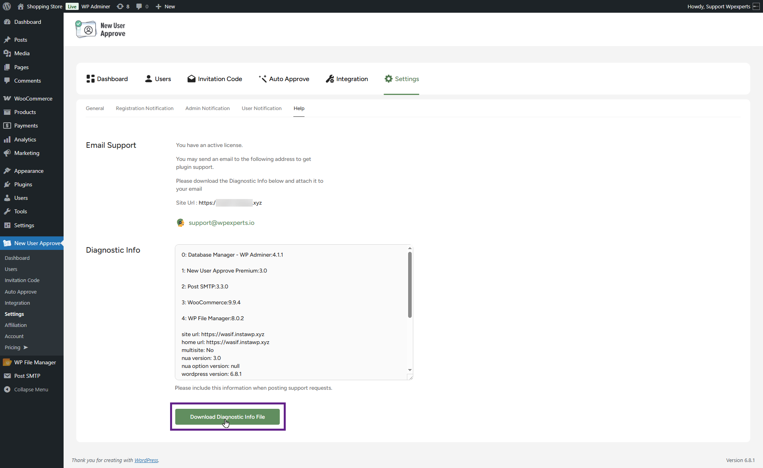Click the Post SMTP envelope icon
763x468 pixels.
click(7, 376)
